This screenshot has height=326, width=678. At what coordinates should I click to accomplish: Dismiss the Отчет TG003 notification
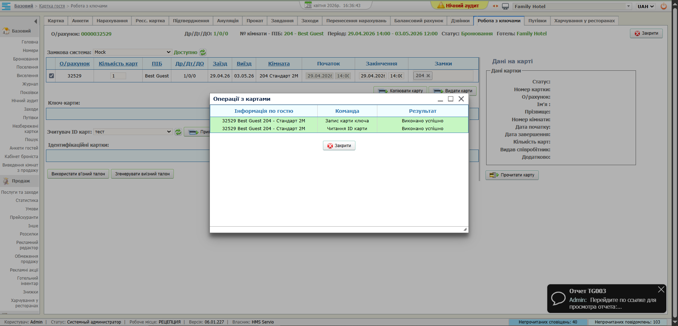point(661,290)
